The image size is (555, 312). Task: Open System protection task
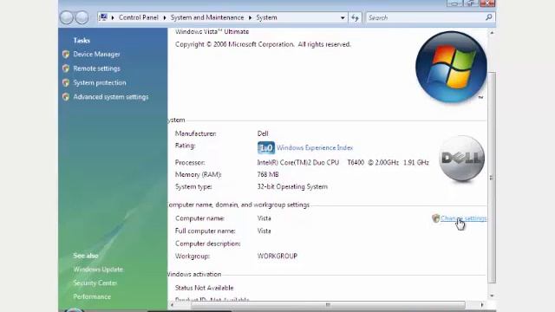tap(100, 83)
